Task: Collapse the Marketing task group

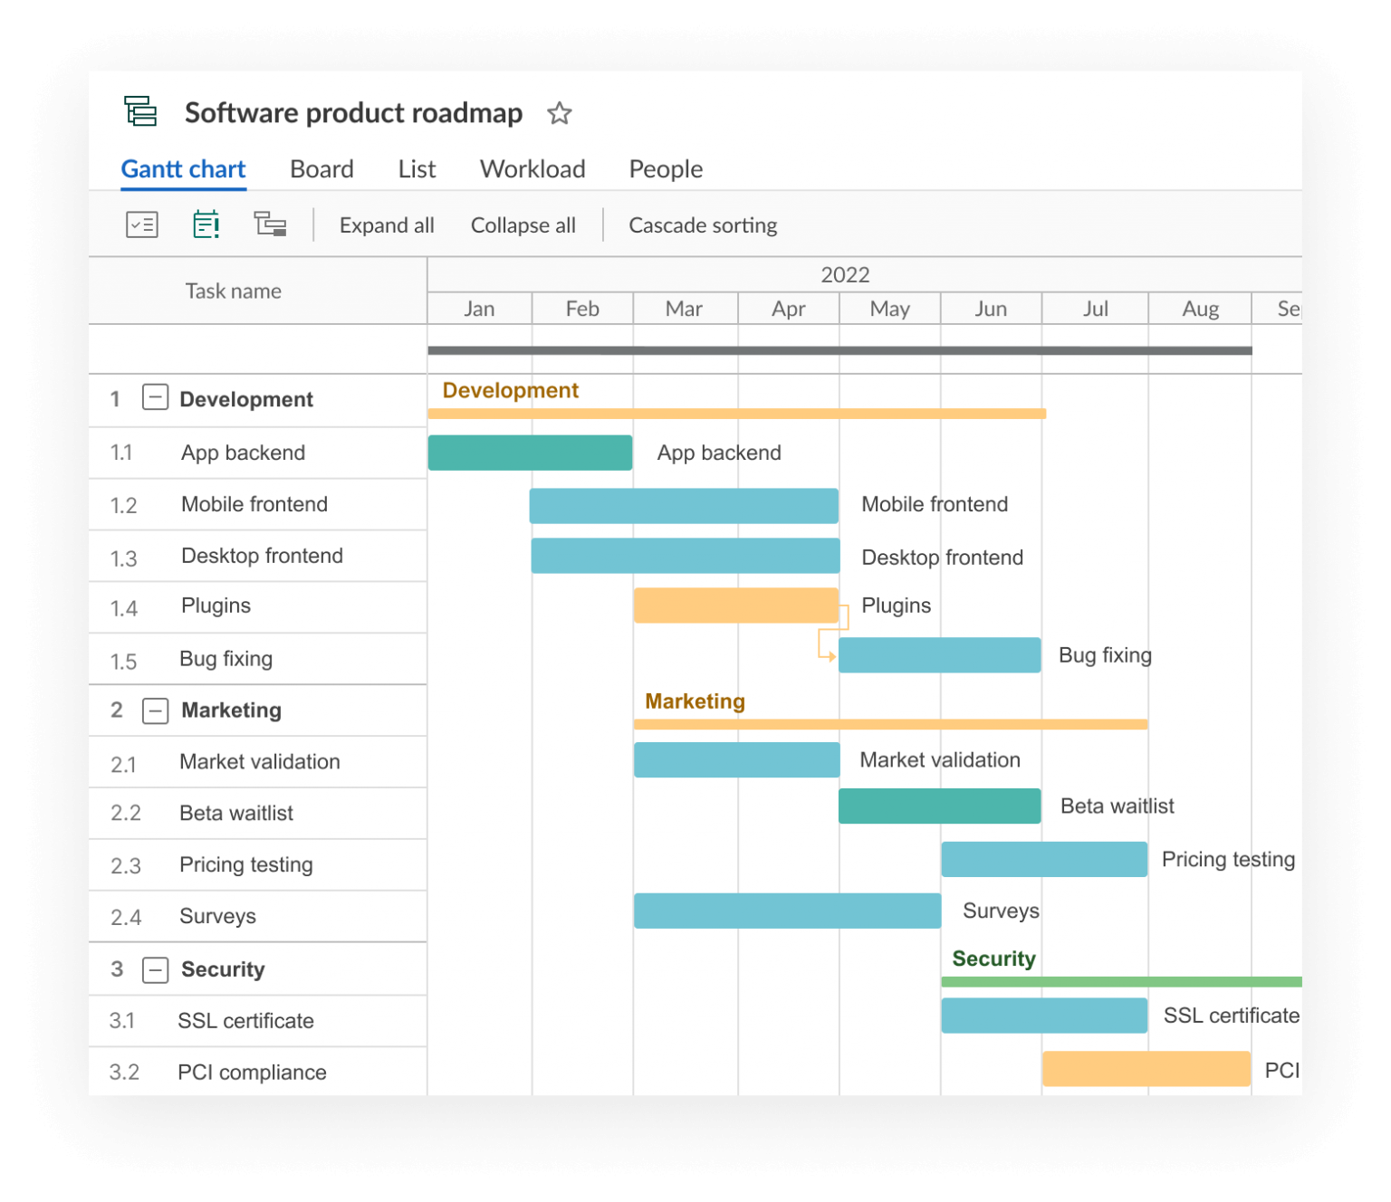Action: click(x=155, y=711)
